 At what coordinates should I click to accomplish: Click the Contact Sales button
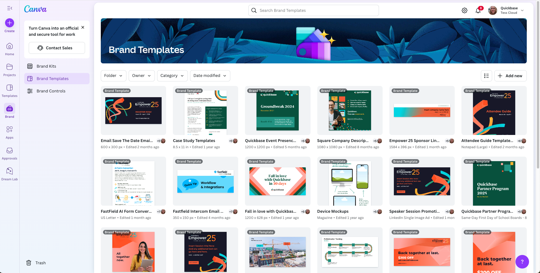[x=57, y=48]
